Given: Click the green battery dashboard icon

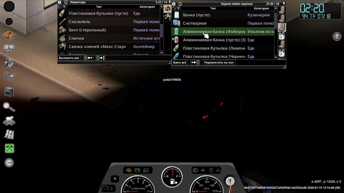Looking at the screenshot, I should [137, 170].
